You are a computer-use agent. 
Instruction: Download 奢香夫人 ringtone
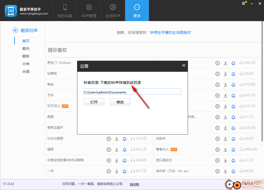click(225, 149)
